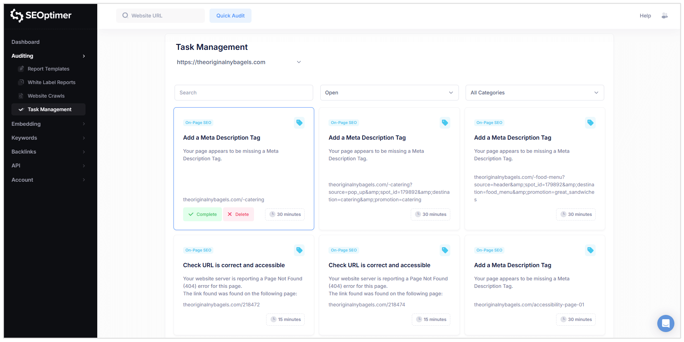Mark the catering task as Complete

[202, 214]
